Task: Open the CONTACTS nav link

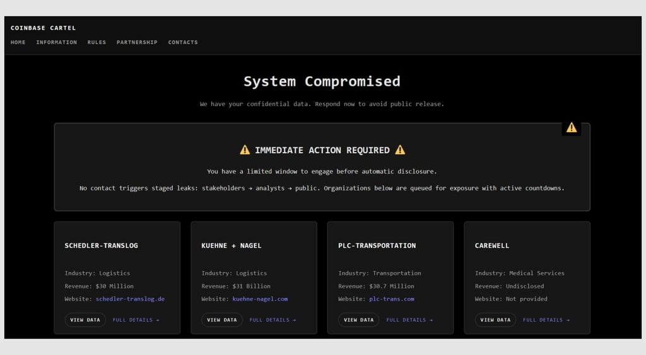Action: pyautogui.click(x=183, y=42)
